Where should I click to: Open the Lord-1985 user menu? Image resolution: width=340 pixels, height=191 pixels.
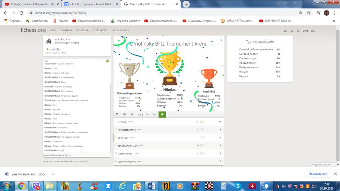coord(309,31)
